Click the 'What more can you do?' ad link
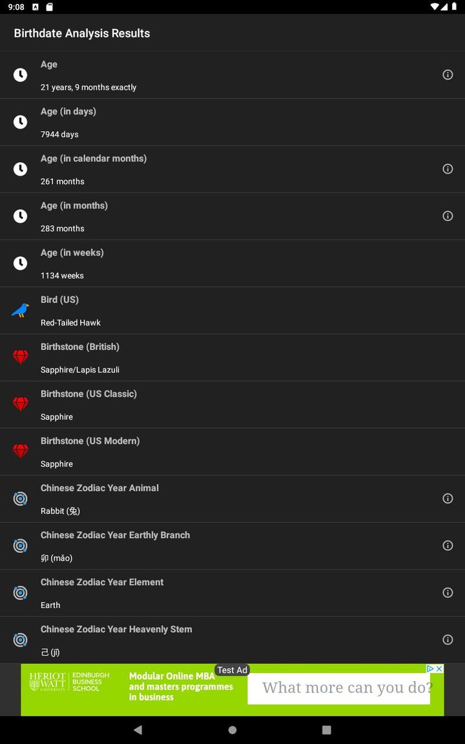The height and width of the screenshot is (744, 465). pos(338,688)
